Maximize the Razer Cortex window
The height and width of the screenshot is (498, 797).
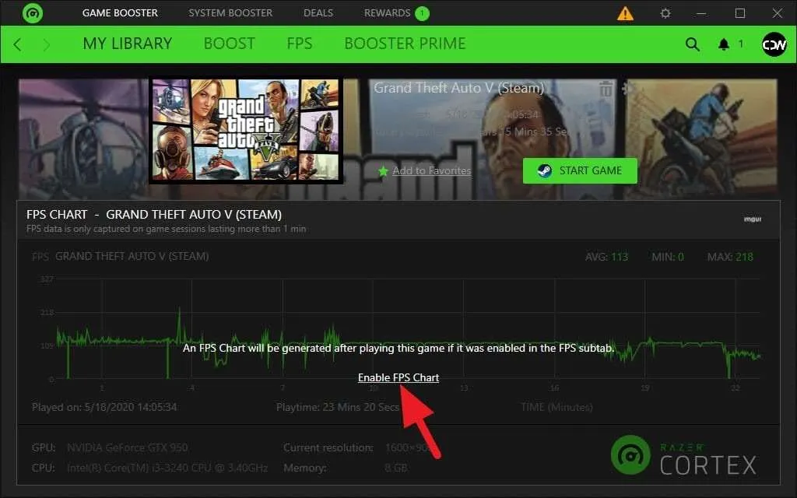pos(740,13)
